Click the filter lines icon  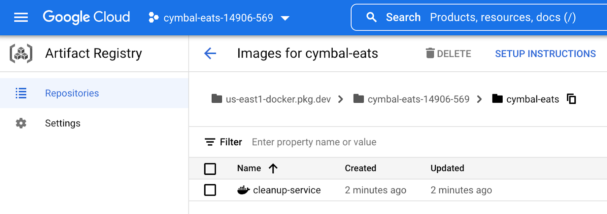tap(210, 142)
